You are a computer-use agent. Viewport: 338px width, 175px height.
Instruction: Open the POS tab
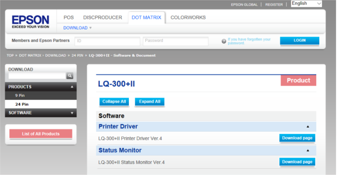[x=69, y=17]
